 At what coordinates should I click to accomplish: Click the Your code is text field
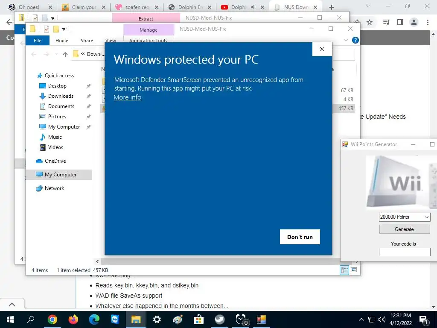405,252
